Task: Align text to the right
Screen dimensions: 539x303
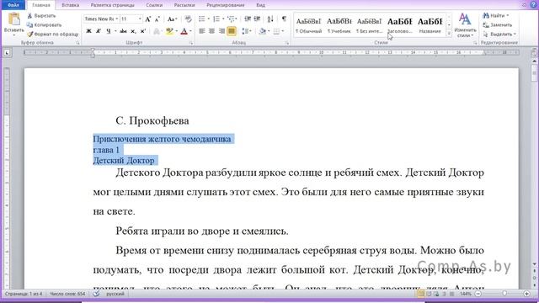Action: click(x=221, y=31)
